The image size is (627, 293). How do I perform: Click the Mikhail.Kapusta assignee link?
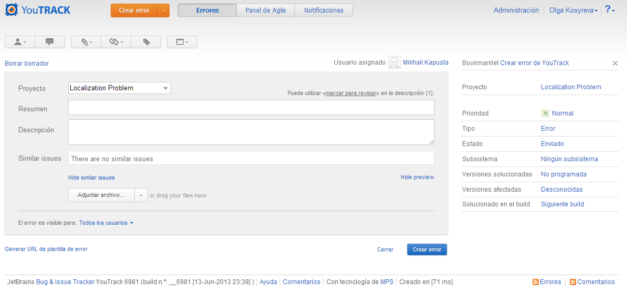pos(426,62)
